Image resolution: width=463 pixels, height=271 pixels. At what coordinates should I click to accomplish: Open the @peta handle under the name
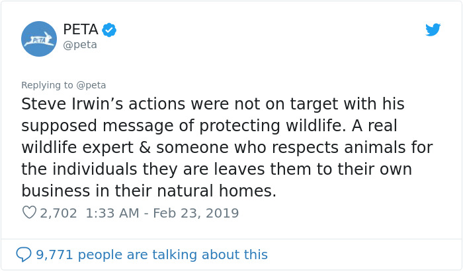click(x=80, y=45)
